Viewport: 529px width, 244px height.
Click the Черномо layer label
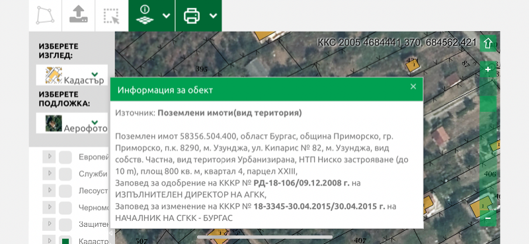[93, 208]
